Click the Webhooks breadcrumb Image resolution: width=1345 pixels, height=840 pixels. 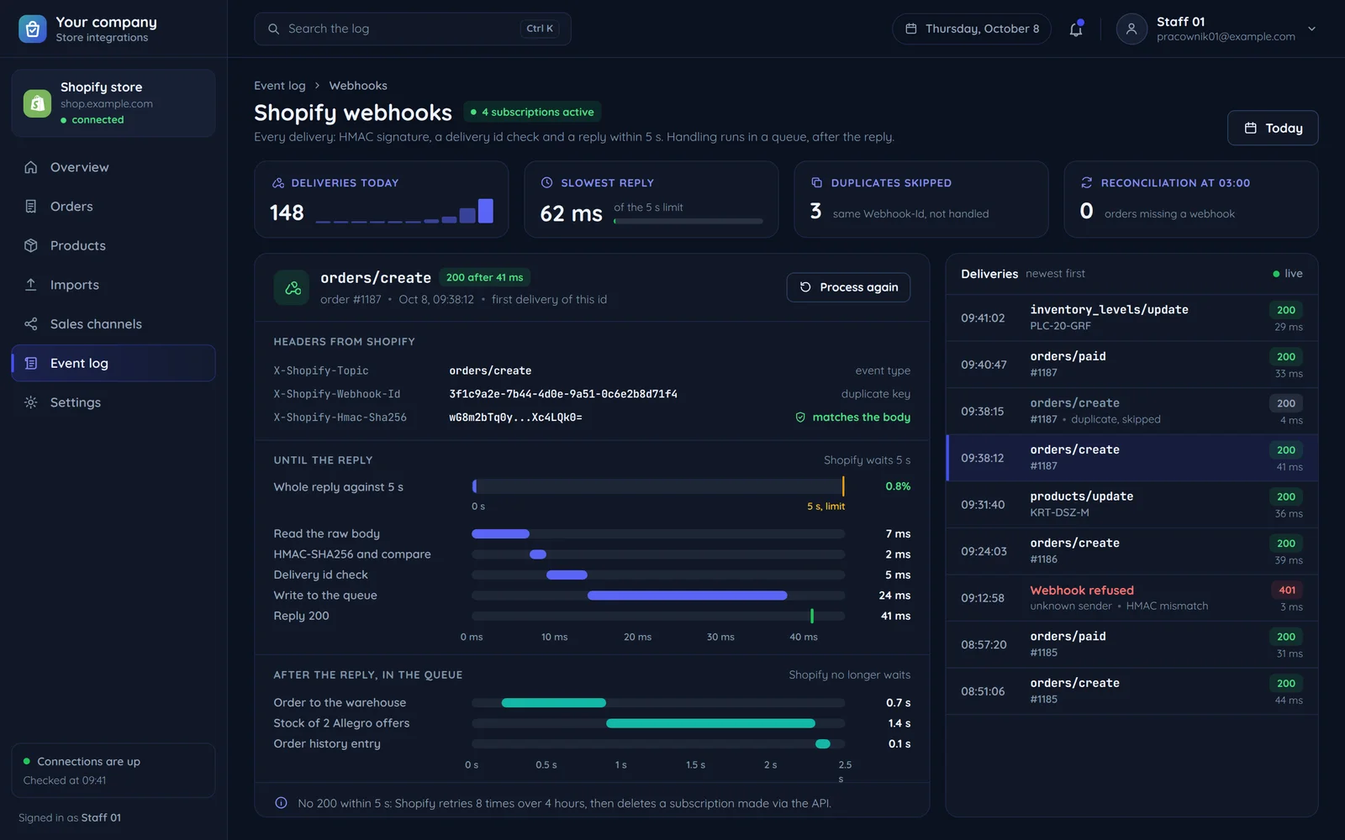pyautogui.click(x=358, y=86)
